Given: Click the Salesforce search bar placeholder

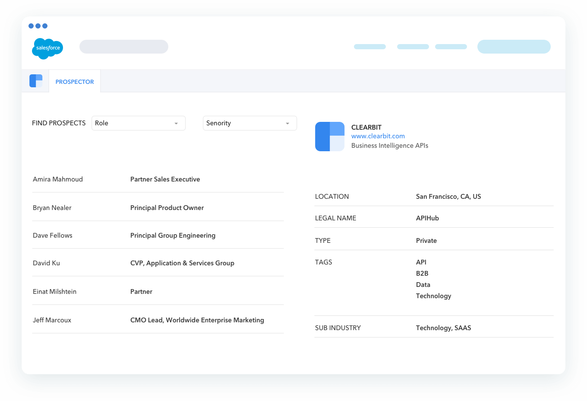Looking at the screenshot, I should [x=124, y=47].
